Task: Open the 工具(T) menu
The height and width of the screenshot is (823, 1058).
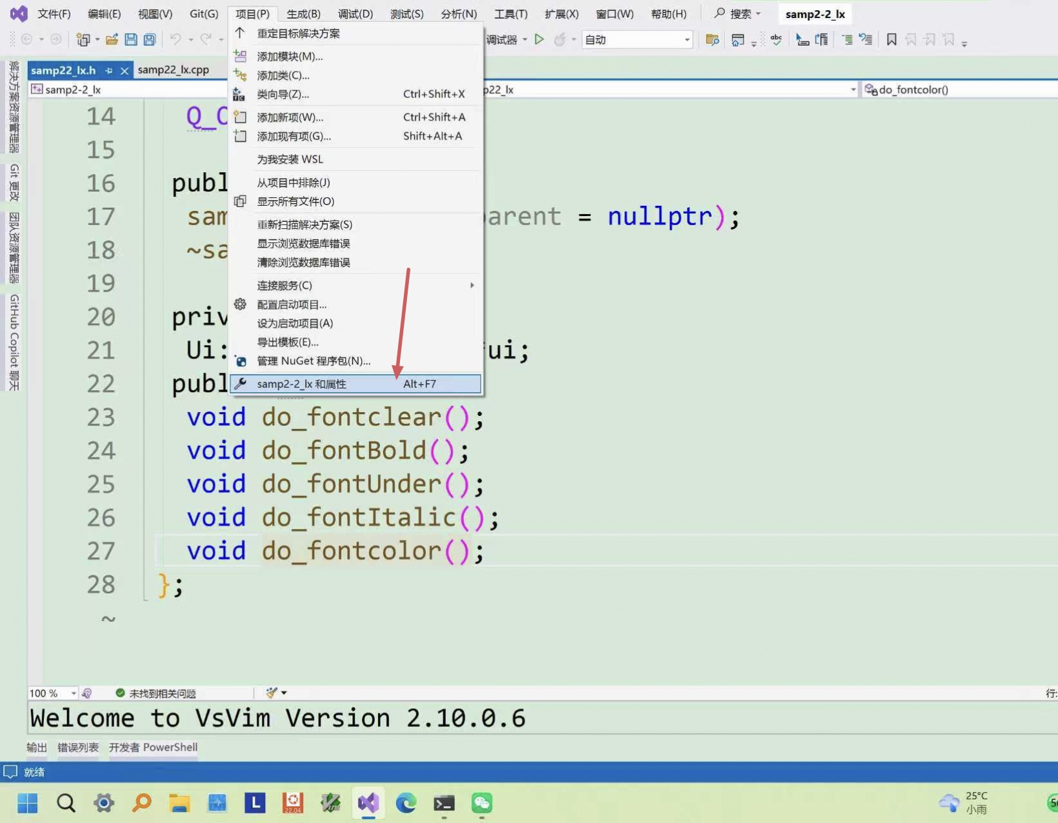Action: click(x=510, y=14)
